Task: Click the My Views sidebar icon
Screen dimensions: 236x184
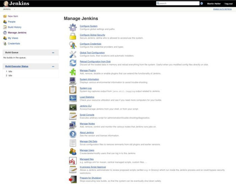Action: tap(5, 38)
